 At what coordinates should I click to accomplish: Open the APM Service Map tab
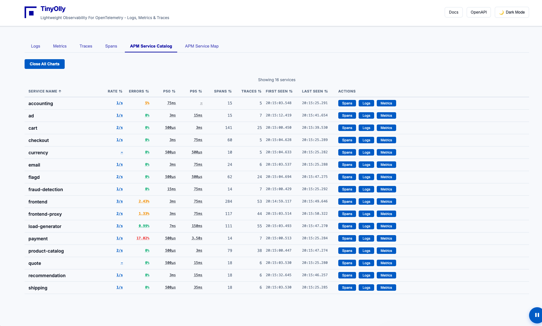click(201, 46)
